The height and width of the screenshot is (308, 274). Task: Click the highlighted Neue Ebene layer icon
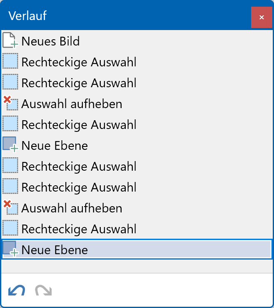click(x=10, y=249)
